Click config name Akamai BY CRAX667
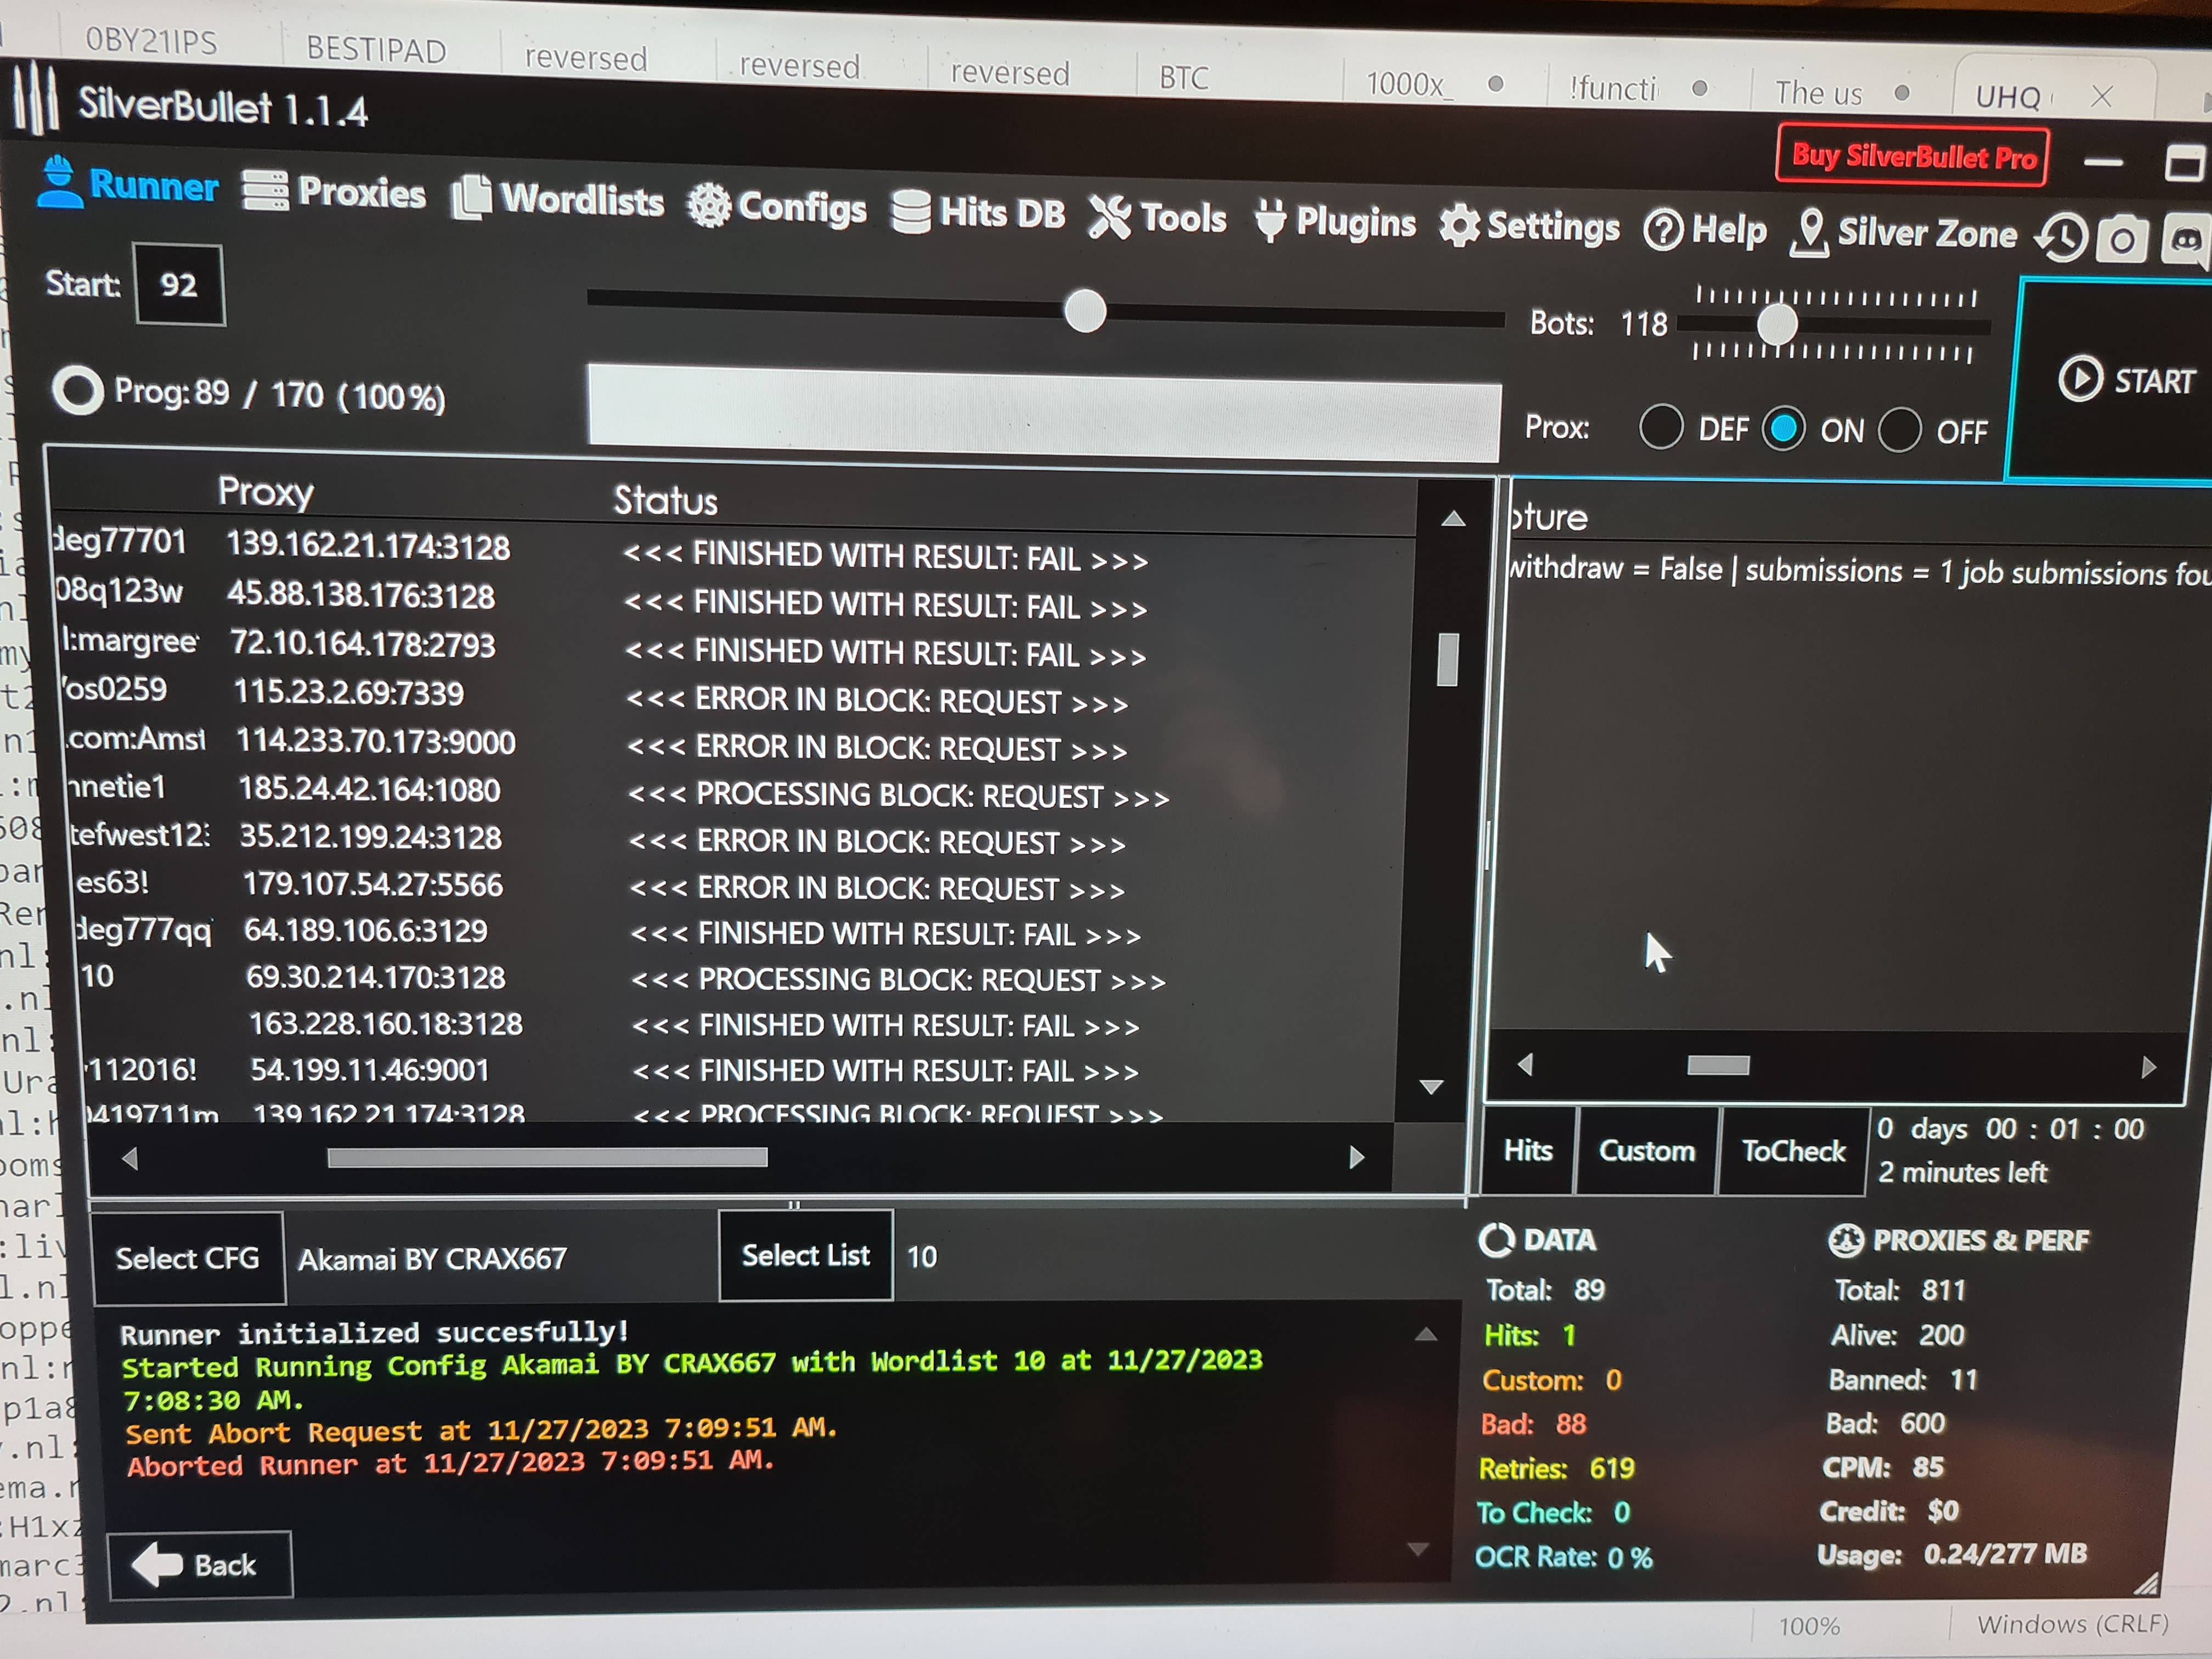 (433, 1258)
